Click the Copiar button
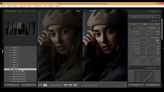Screen dimensions: 164x92 (12, 85)
